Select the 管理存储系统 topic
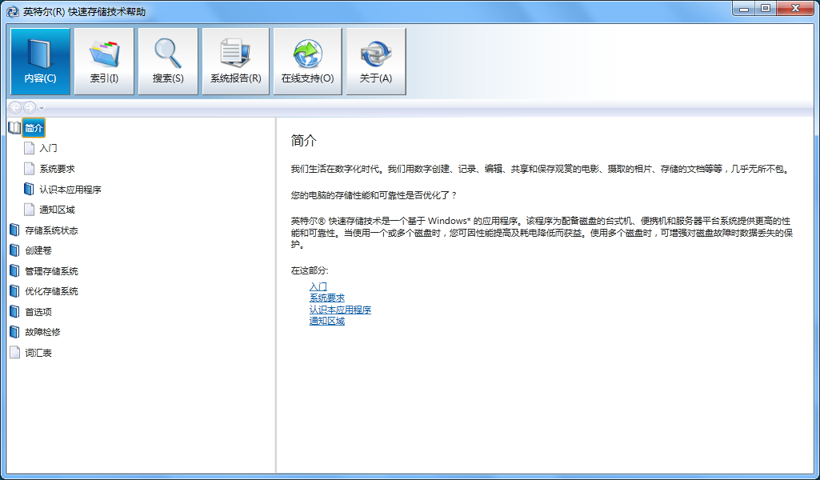 click(x=51, y=271)
